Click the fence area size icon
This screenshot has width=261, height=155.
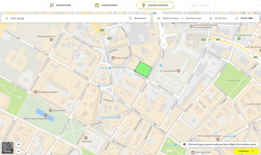pos(211,18)
